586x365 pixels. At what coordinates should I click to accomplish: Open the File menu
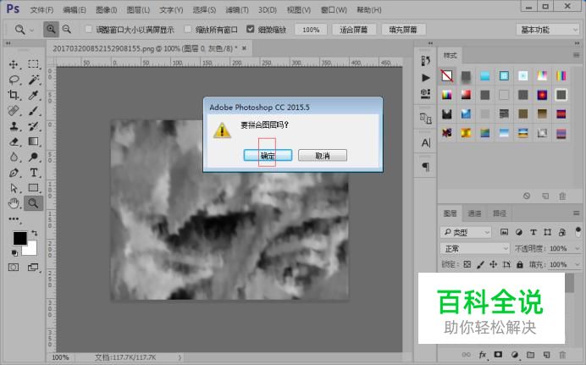tap(41, 10)
